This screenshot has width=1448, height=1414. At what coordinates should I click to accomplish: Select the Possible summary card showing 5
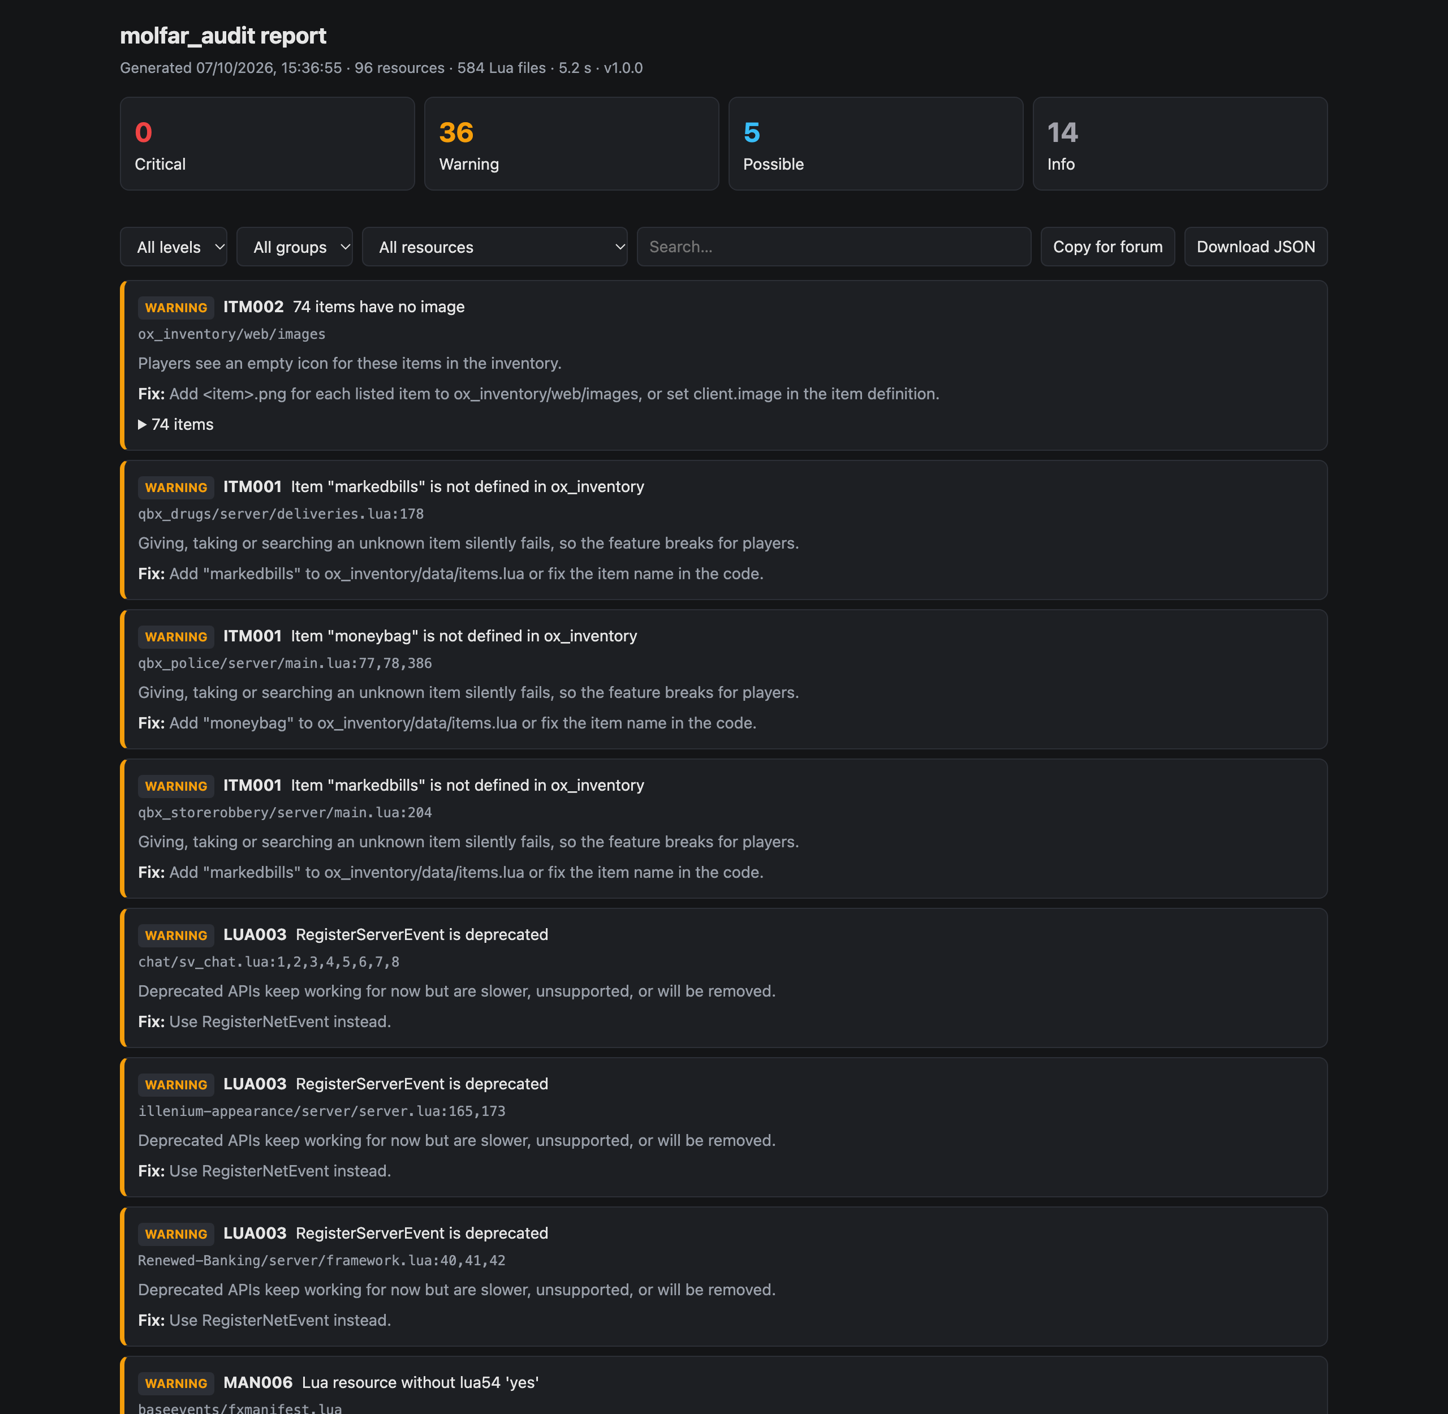coord(876,143)
